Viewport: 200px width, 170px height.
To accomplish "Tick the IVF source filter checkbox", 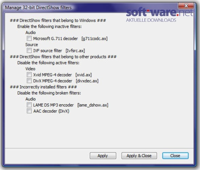I will pyautogui.click(x=29, y=50).
